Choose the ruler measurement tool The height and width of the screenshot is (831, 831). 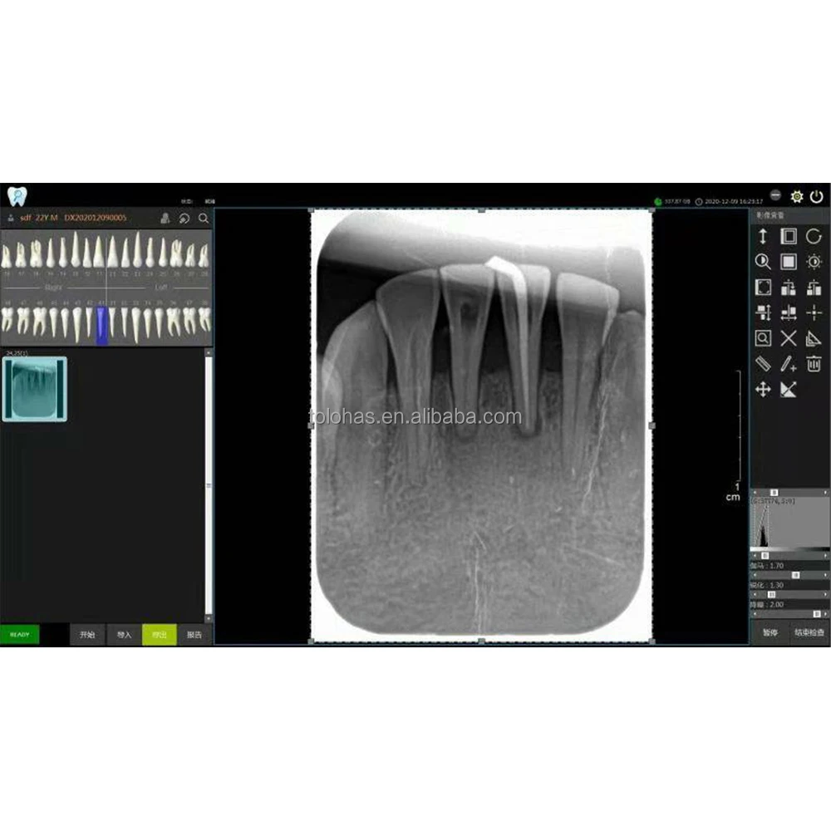763,364
